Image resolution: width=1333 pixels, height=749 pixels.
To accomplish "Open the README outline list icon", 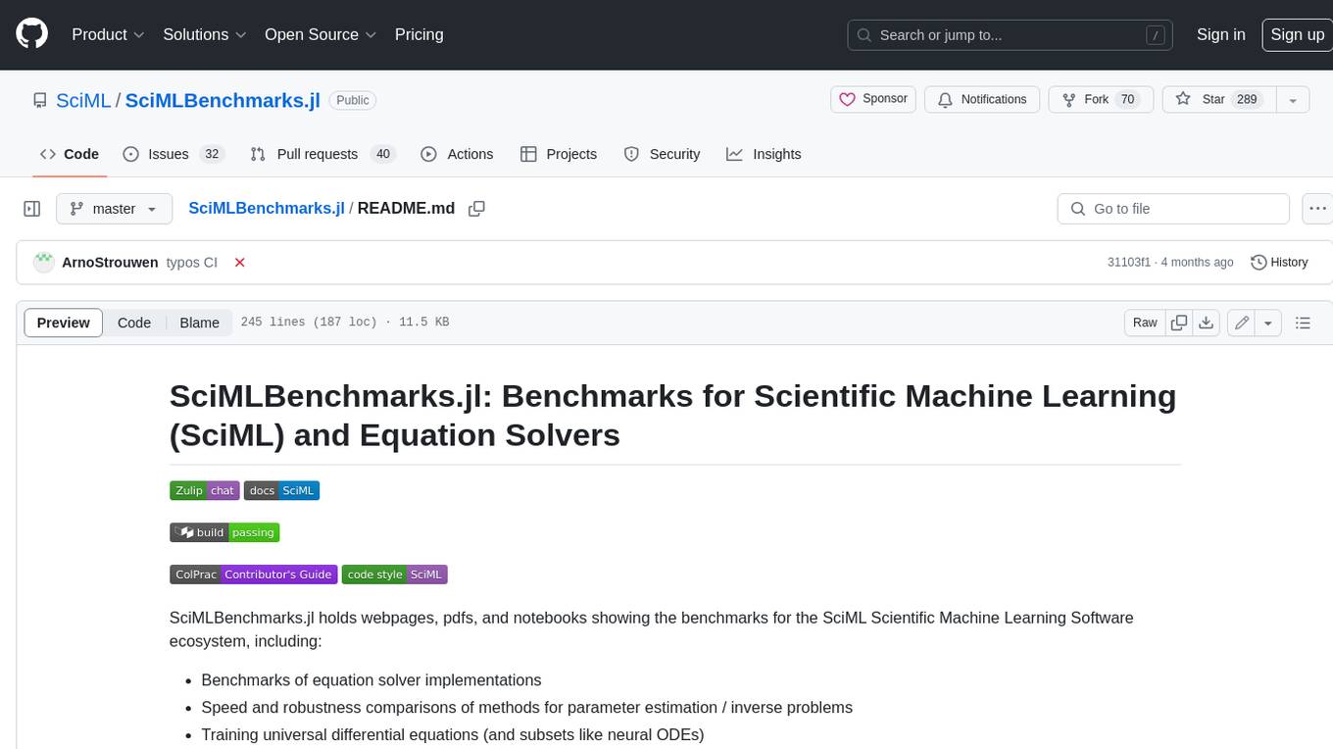I will click(x=1303, y=323).
